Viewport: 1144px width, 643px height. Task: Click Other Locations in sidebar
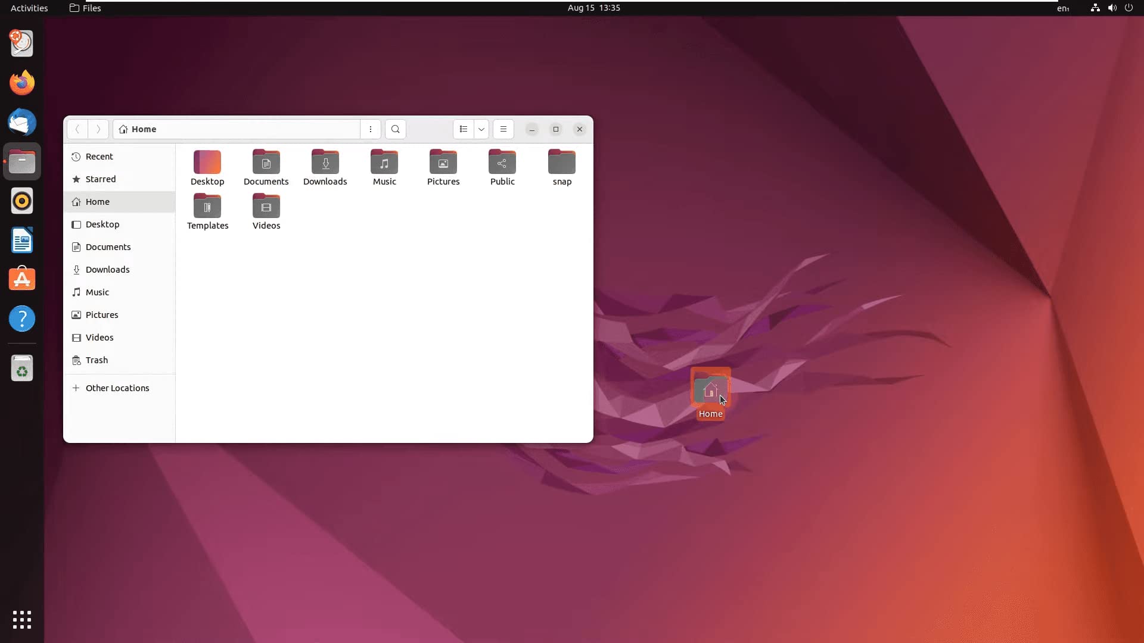coord(117,388)
